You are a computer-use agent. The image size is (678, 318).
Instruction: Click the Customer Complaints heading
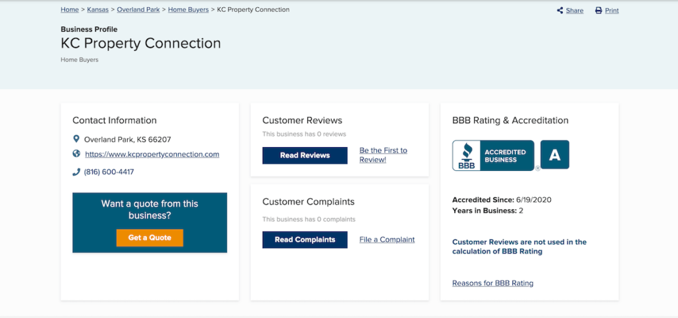(309, 201)
